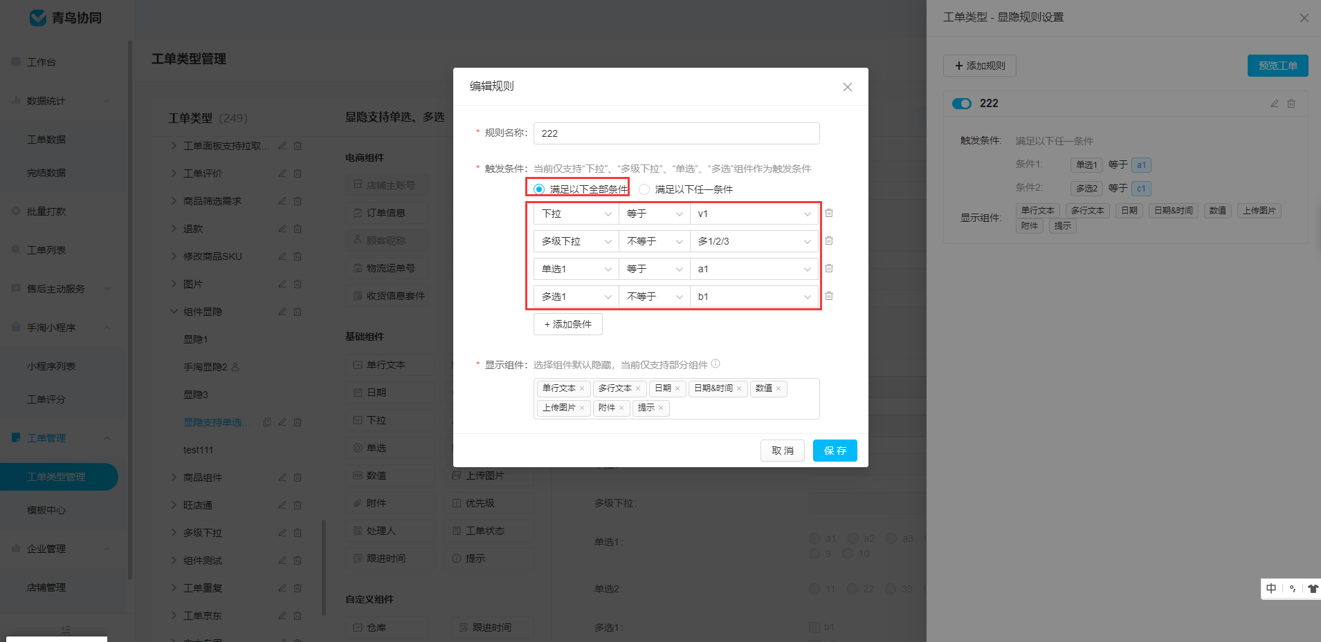Open the 多级下拉 component dropdown
Viewport: 1321px width, 642px height.
pyautogui.click(x=576, y=241)
